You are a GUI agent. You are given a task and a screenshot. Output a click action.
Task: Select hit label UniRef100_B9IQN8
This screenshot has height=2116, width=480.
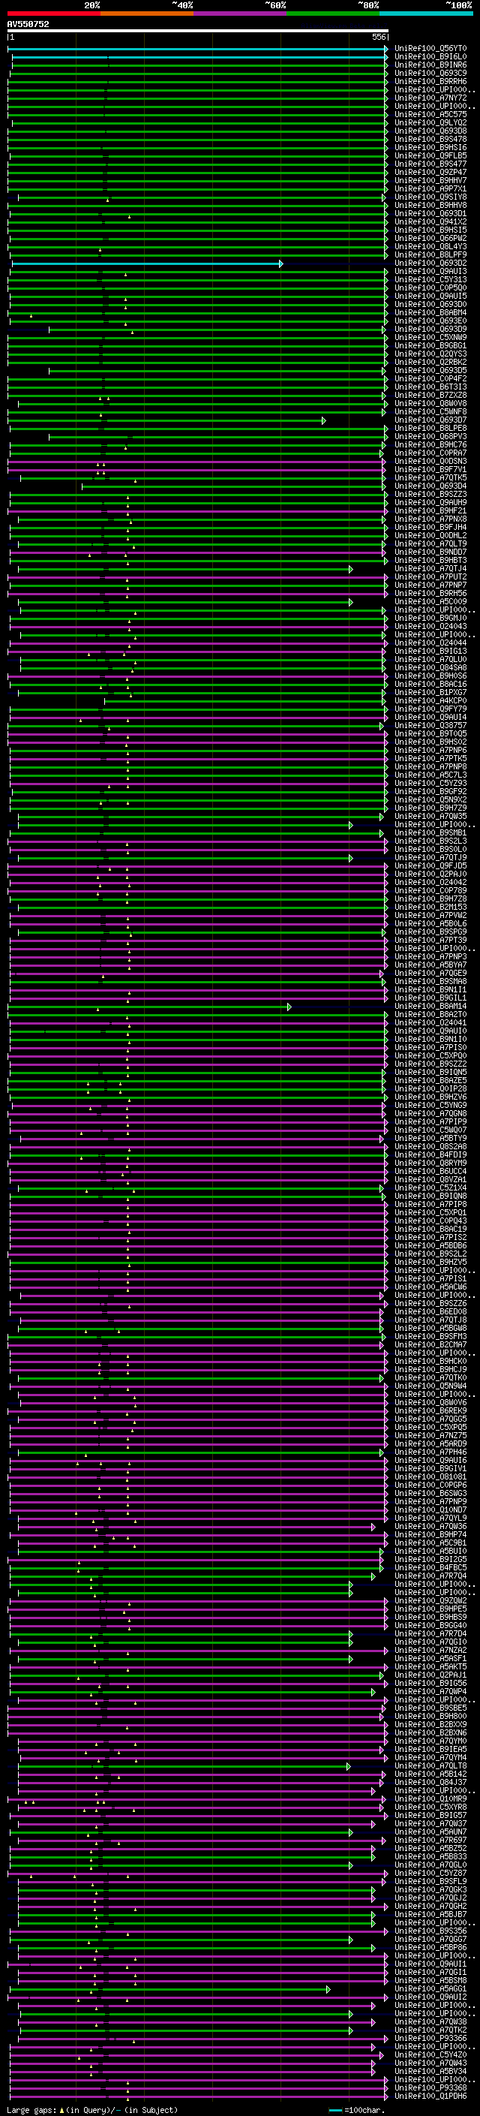(x=430, y=1195)
